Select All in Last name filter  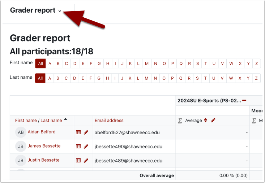40,78
